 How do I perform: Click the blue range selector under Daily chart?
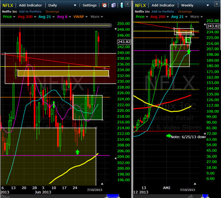click(x=113, y=196)
